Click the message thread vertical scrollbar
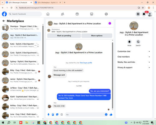The image size is (156, 125). [x=112, y=76]
